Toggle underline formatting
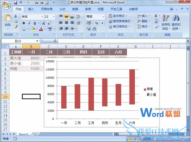 (35, 23)
